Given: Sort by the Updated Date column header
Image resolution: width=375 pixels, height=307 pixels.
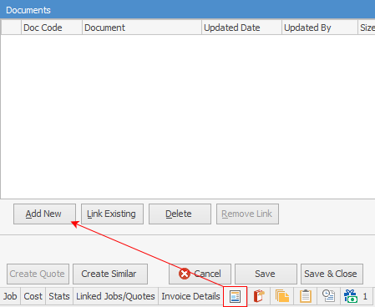Looking at the screenshot, I should click(x=241, y=28).
